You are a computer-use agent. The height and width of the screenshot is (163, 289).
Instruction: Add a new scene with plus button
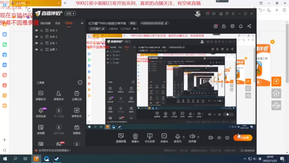(x=82, y=23)
